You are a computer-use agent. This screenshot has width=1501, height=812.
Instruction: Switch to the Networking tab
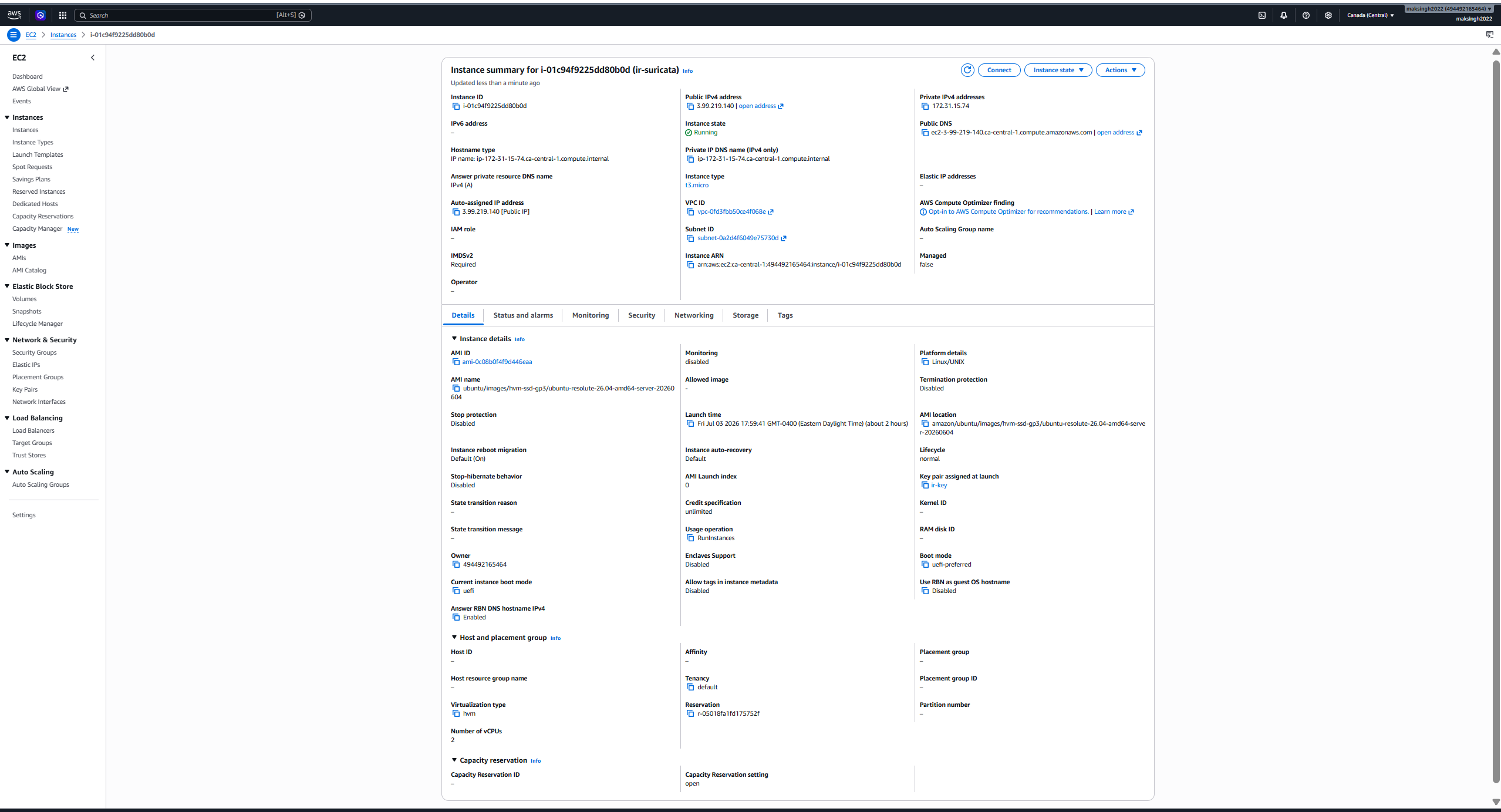click(x=694, y=315)
